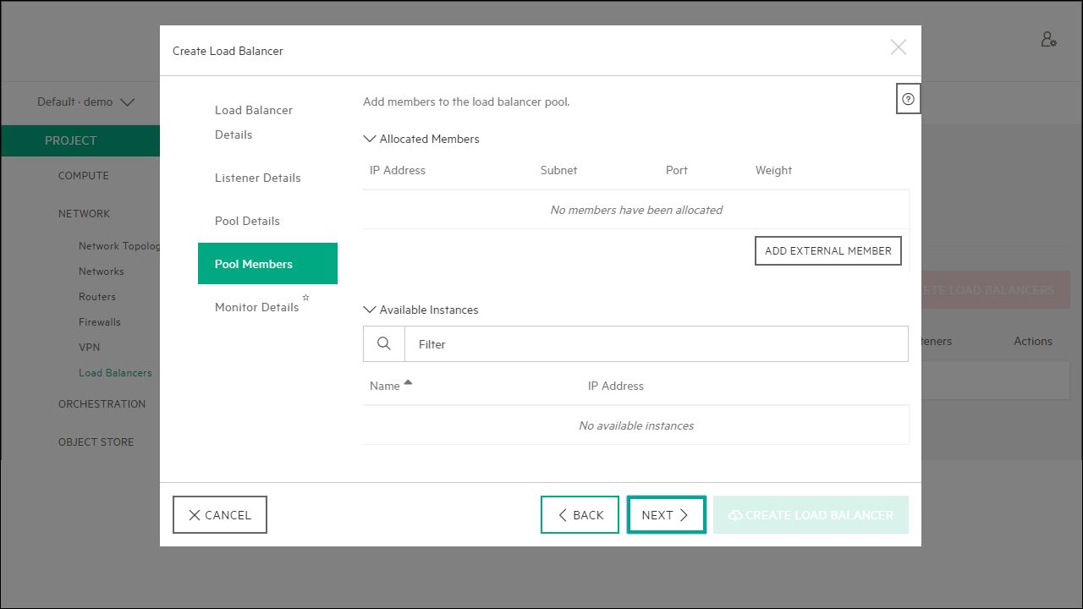Close the Create Load Balancer dialog
Image resolution: width=1083 pixels, height=609 pixels.
click(x=898, y=47)
